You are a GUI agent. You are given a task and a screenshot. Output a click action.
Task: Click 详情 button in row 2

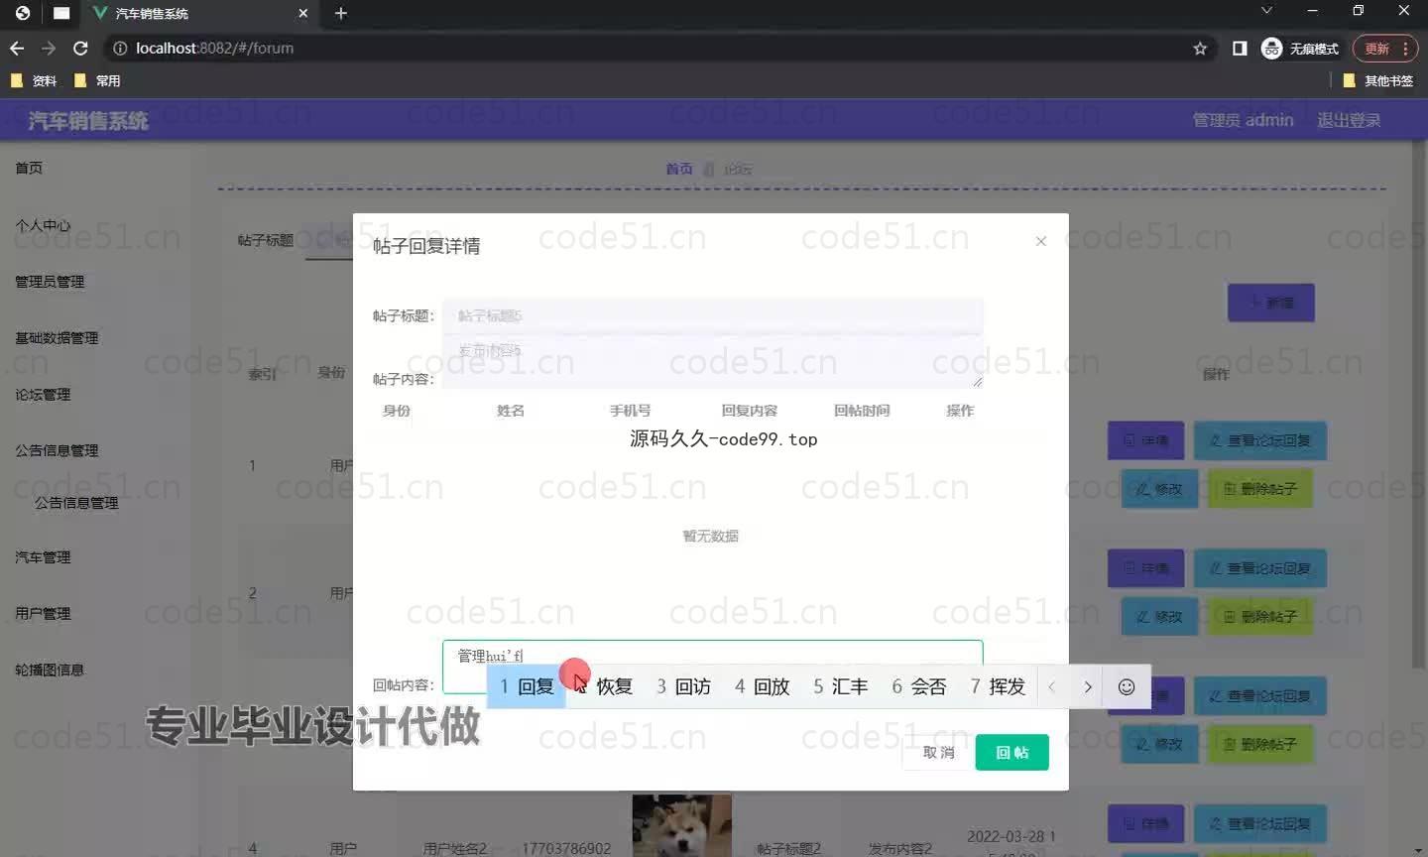click(x=1145, y=568)
